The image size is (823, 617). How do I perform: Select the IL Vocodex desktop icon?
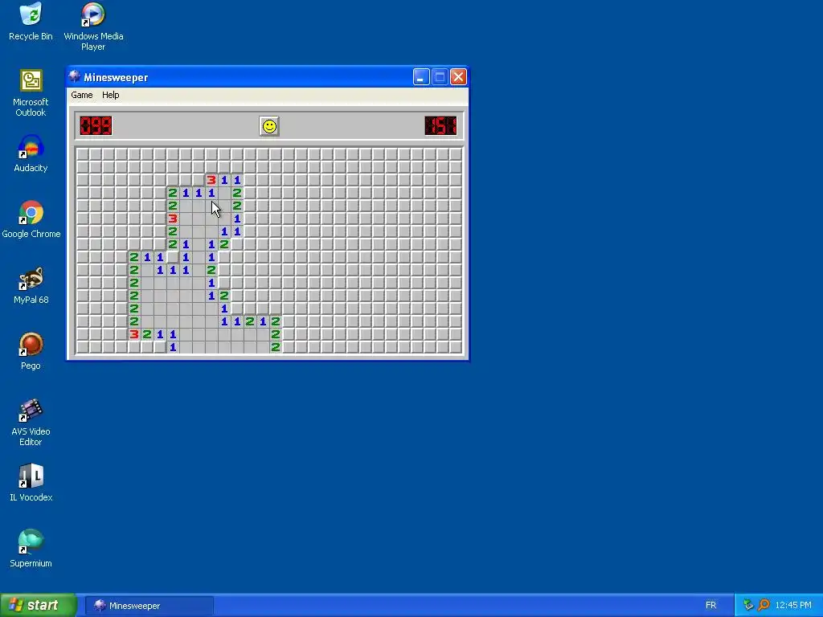[x=31, y=483]
